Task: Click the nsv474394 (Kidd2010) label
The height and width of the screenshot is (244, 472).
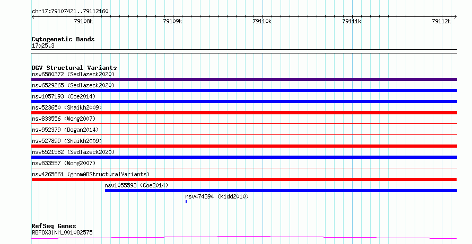Action: pos(217,196)
